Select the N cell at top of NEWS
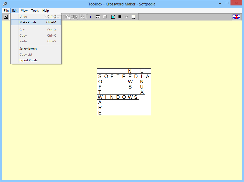This screenshot has height=182, width=244. point(130,71)
